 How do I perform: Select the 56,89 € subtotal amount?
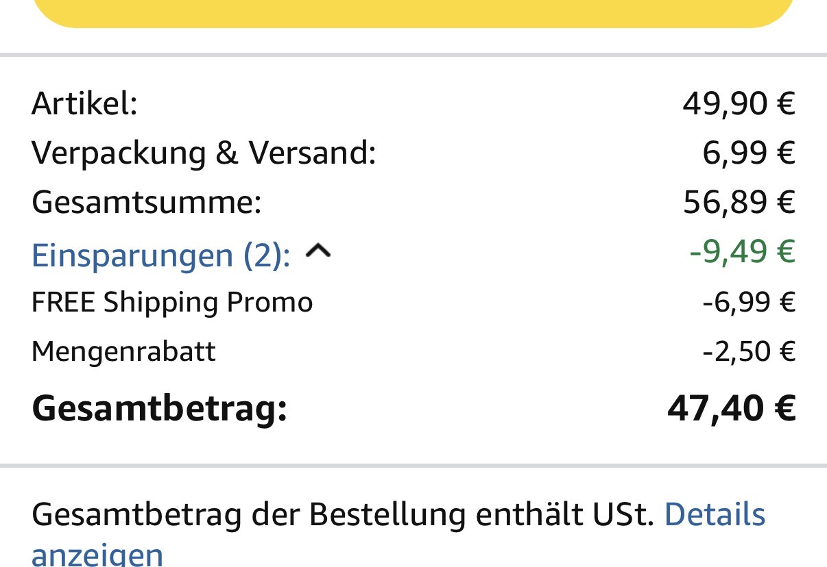739,203
